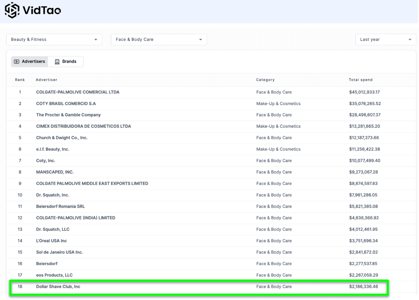Viewport: 419px width, 300px height.
Task: Click Make-Up & Cosmetics category for e.l.f. Beauty
Action: pyautogui.click(x=278, y=150)
